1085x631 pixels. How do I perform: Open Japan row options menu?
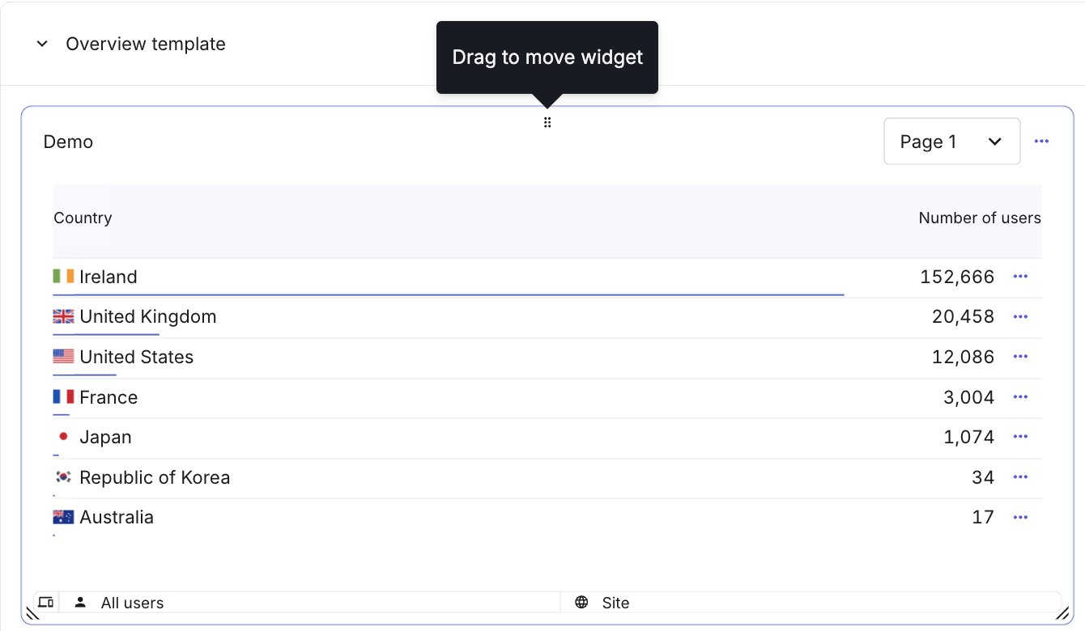tap(1020, 437)
